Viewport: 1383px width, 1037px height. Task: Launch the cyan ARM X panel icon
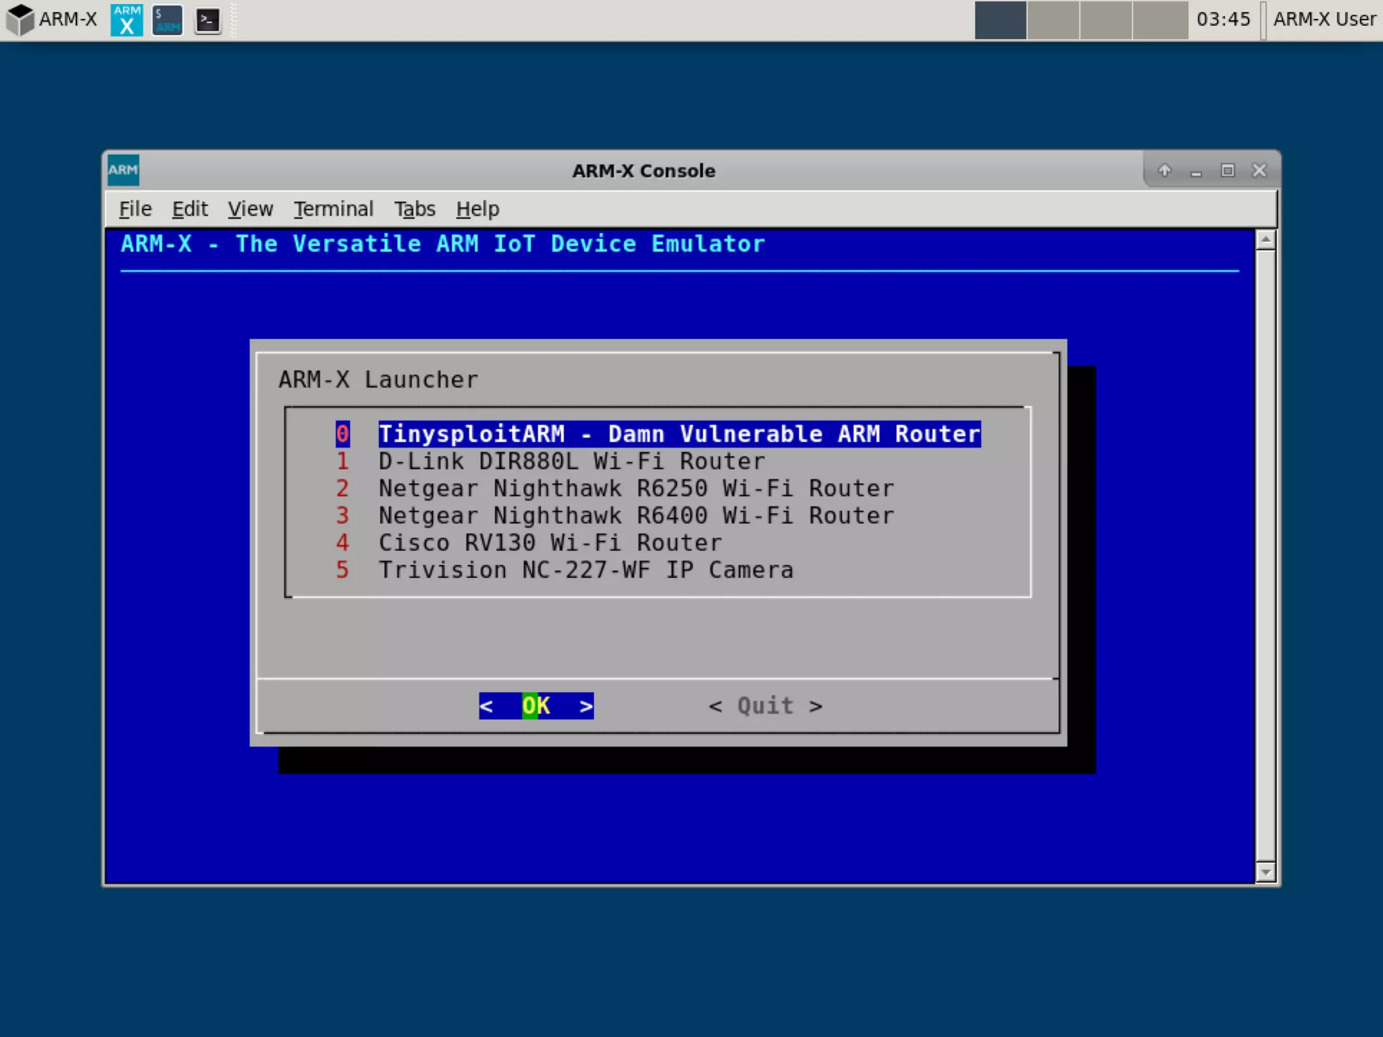[126, 20]
